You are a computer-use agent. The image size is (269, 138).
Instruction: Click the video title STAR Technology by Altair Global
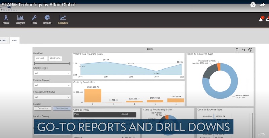pos(38,5)
